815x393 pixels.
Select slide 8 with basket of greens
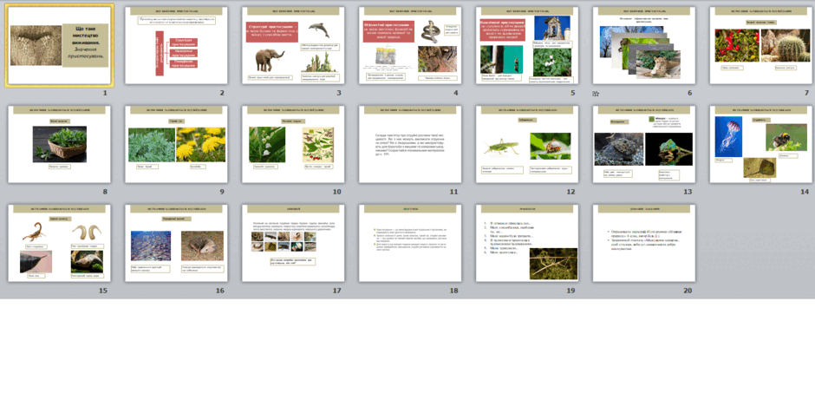click(59, 144)
